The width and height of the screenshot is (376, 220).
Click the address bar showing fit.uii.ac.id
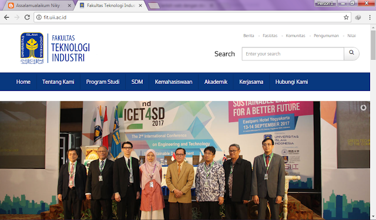click(x=192, y=17)
